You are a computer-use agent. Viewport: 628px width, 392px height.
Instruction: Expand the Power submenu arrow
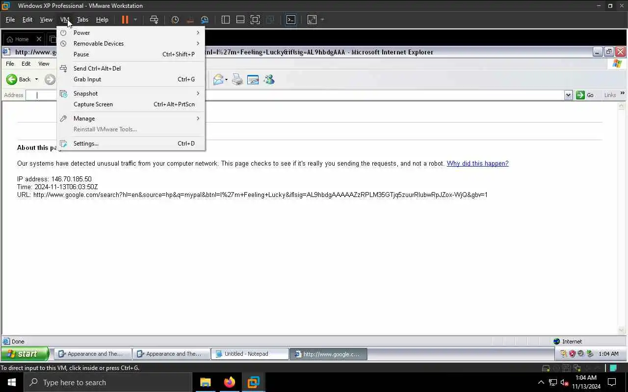[198, 33]
